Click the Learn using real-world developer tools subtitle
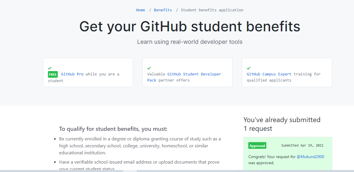 tap(190, 42)
